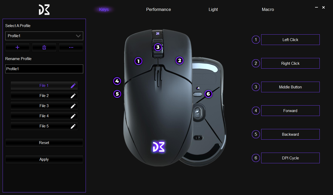The image size is (333, 195).
Task: Select side button marker 4 on mouse
Action: click(x=117, y=81)
